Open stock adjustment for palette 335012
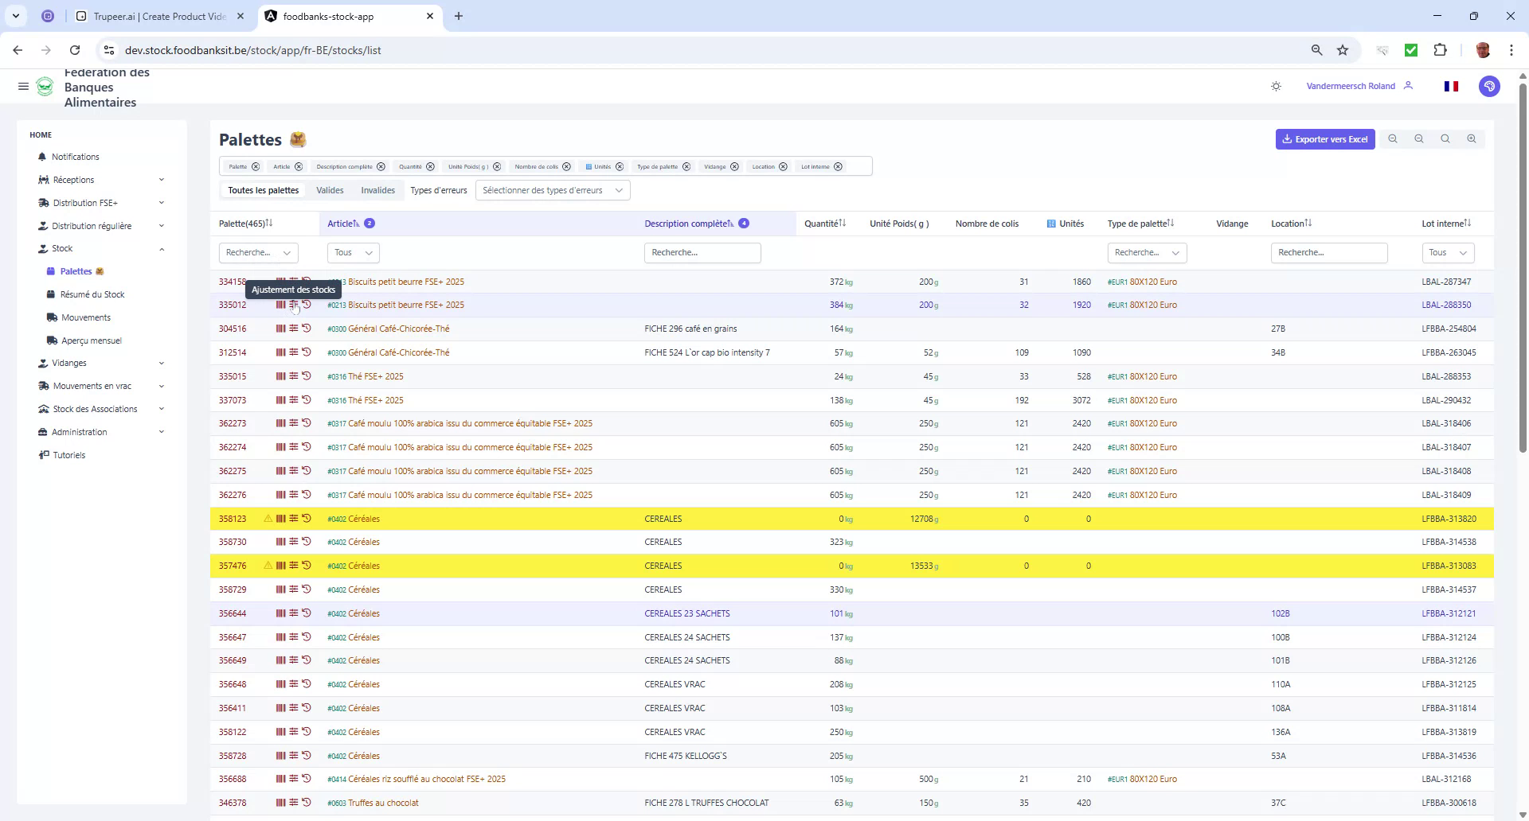This screenshot has height=821, width=1529. 294,304
